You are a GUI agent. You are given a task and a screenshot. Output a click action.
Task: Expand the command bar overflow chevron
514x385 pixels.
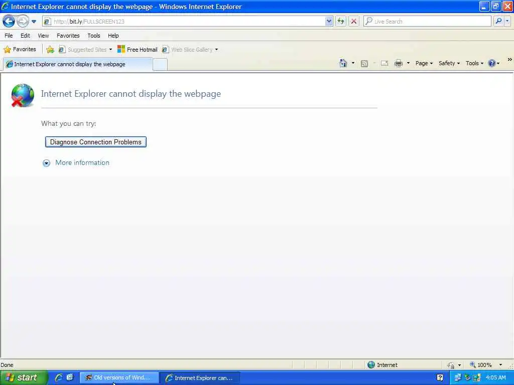point(509,60)
